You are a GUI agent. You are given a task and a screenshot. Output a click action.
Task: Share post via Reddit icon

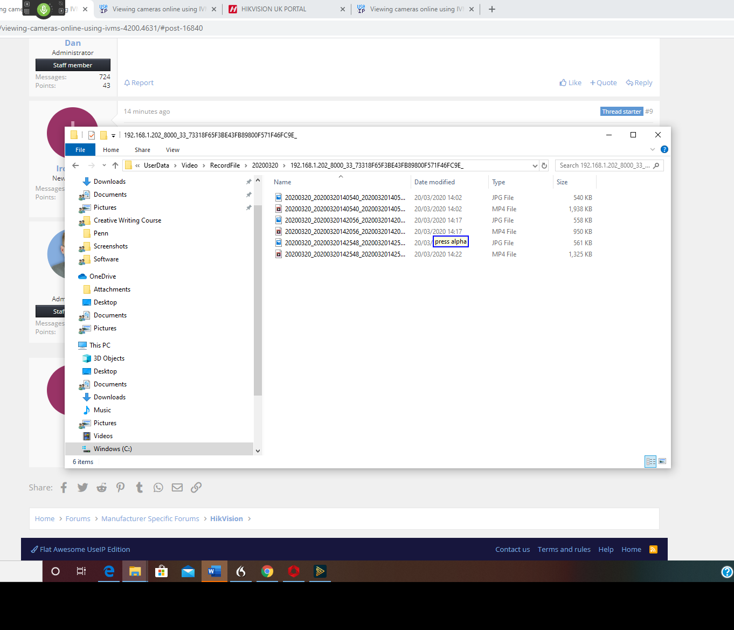[x=101, y=487]
